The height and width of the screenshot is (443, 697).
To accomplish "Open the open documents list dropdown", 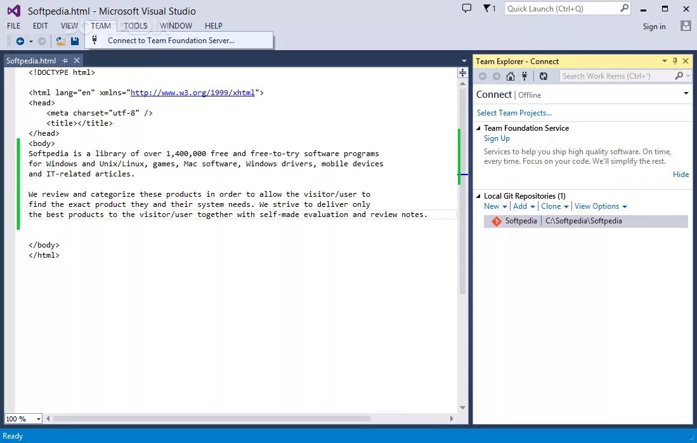I will tap(464, 61).
